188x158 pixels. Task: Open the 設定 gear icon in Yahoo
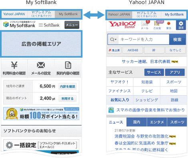pyautogui.click(x=181, y=25)
